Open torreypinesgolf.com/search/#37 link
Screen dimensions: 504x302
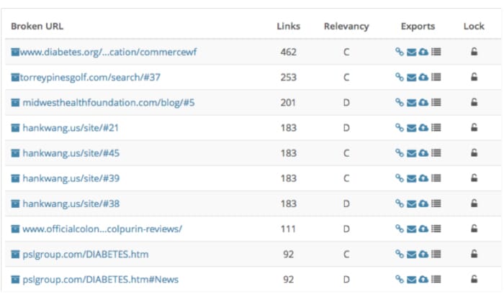pos(90,78)
